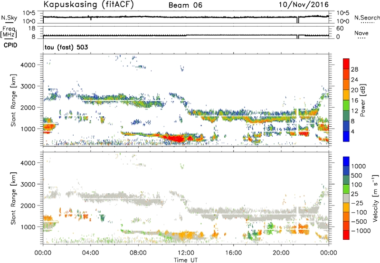Click the 10/Nov/2016 date
380x263 pixels.
pos(304,5)
